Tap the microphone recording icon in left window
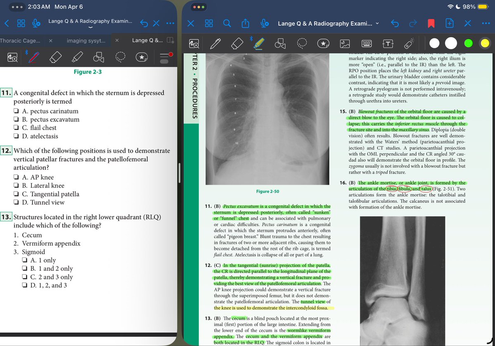Screen dimensions: 495x346 pos(36,23)
